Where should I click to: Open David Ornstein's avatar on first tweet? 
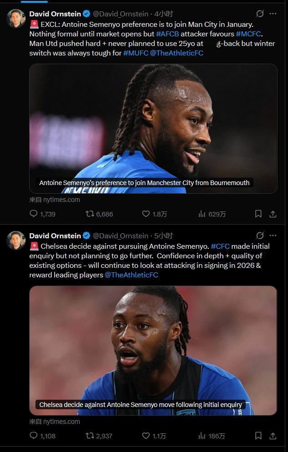point(16,19)
